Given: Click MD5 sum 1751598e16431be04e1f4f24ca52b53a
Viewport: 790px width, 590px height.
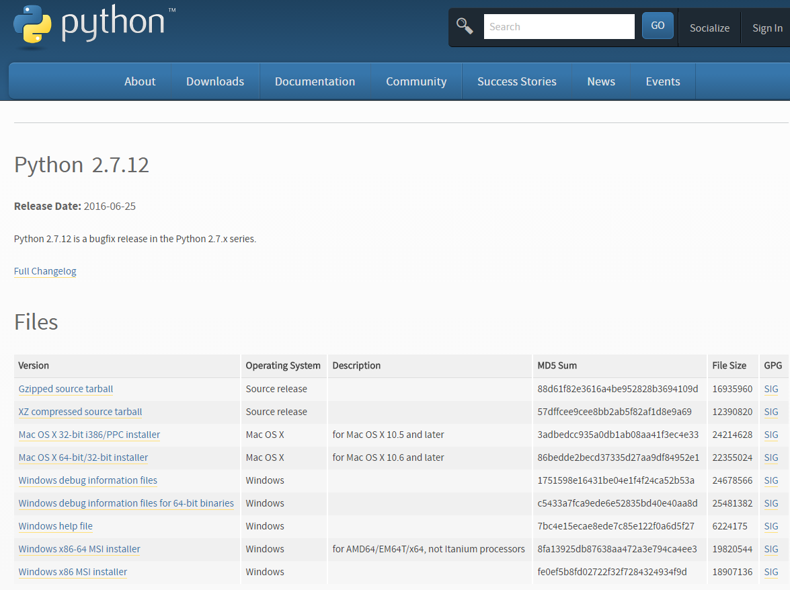Looking at the screenshot, I should click(x=616, y=480).
